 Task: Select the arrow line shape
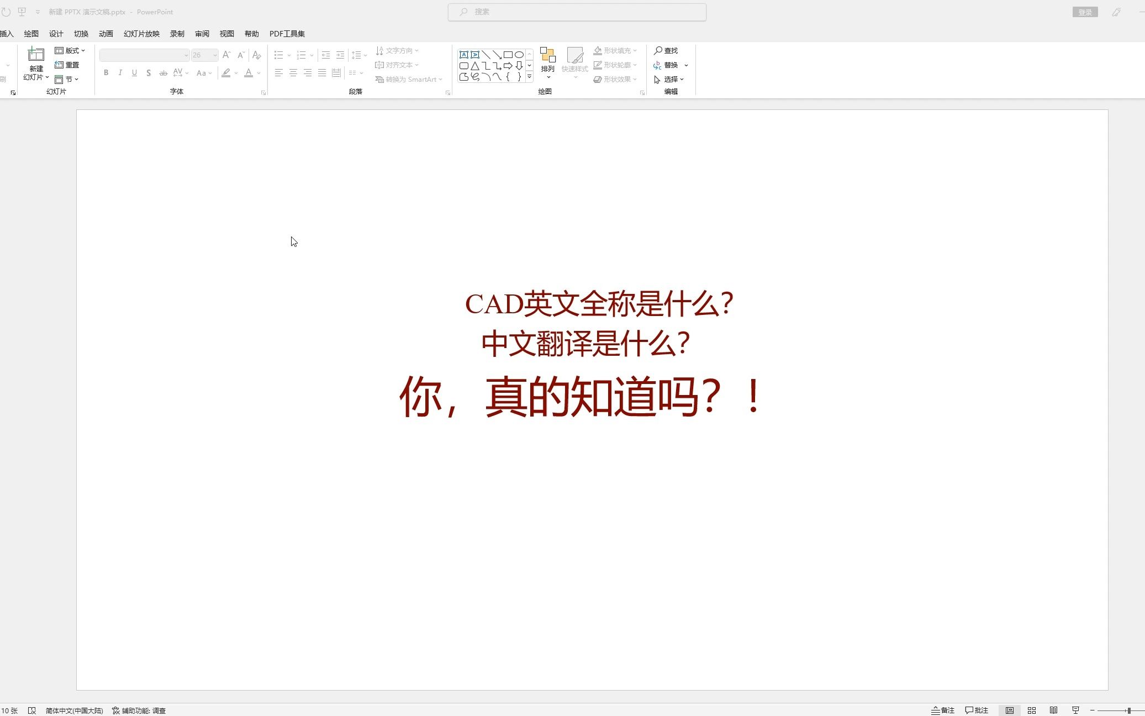pyautogui.click(x=497, y=55)
